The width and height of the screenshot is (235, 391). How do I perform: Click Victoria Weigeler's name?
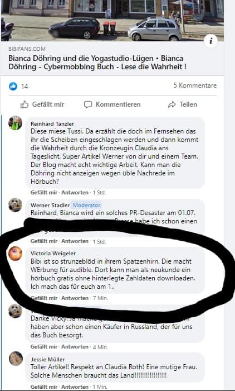pyautogui.click(x=53, y=254)
